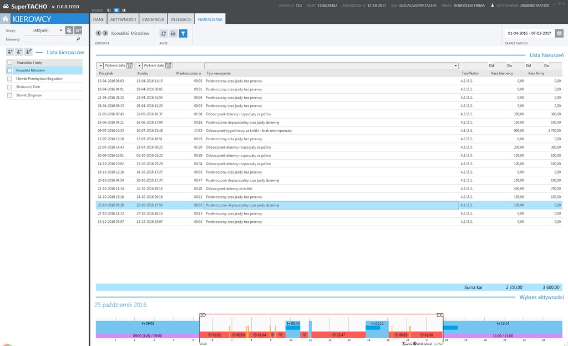Image resolution: width=568 pixels, height=346 pixels.
Task: Sort by the Typ naruszenia column header
Action: [219, 74]
